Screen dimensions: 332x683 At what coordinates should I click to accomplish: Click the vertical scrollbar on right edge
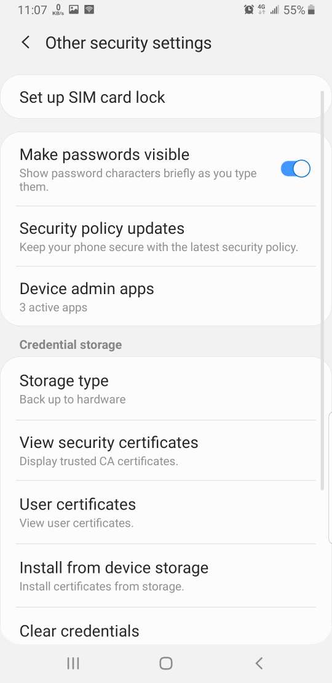pos(322,290)
